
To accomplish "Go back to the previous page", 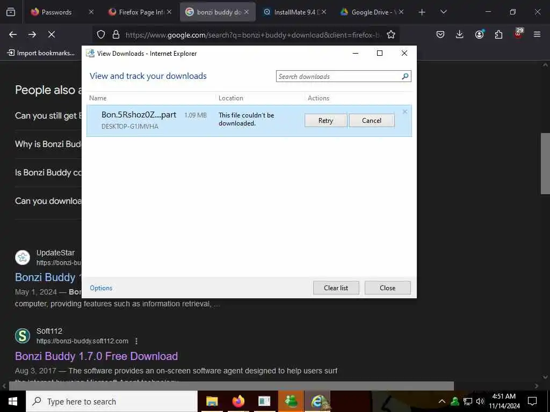I will pos(13,34).
